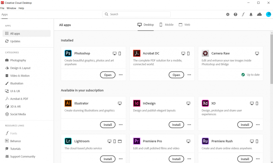Screen dimensions: 273x163
Task: Open Premiere Pro's more options ellipsis
Action: [x=189, y=159]
